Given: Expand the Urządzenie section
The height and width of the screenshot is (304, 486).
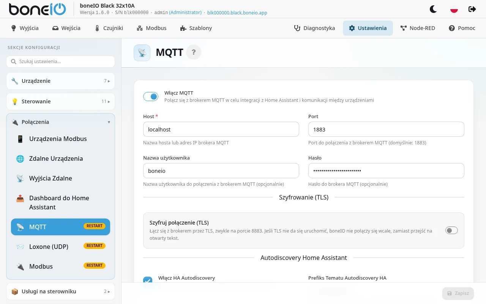Looking at the screenshot, I should point(60,81).
